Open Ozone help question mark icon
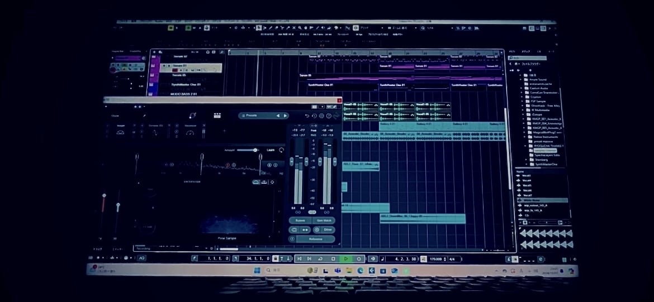This screenshot has width=654, height=302. [x=329, y=116]
